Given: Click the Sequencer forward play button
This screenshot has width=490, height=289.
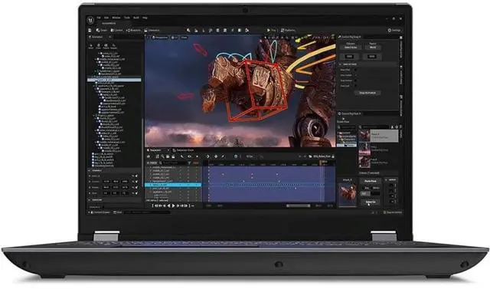Looking at the screenshot, I should (174, 205).
